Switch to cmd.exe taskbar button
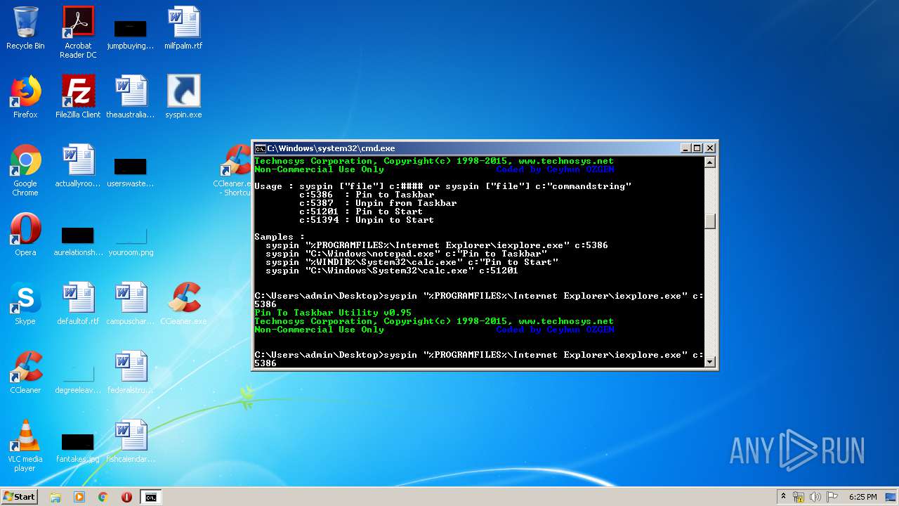 click(x=151, y=497)
